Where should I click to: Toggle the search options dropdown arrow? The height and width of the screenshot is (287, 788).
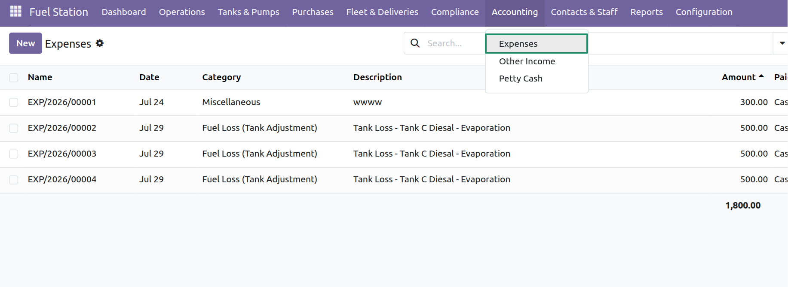point(782,43)
